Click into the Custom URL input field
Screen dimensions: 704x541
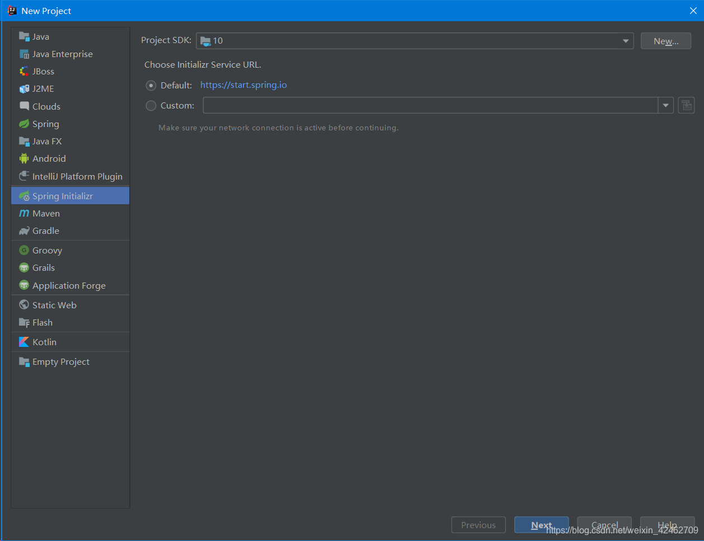click(430, 105)
